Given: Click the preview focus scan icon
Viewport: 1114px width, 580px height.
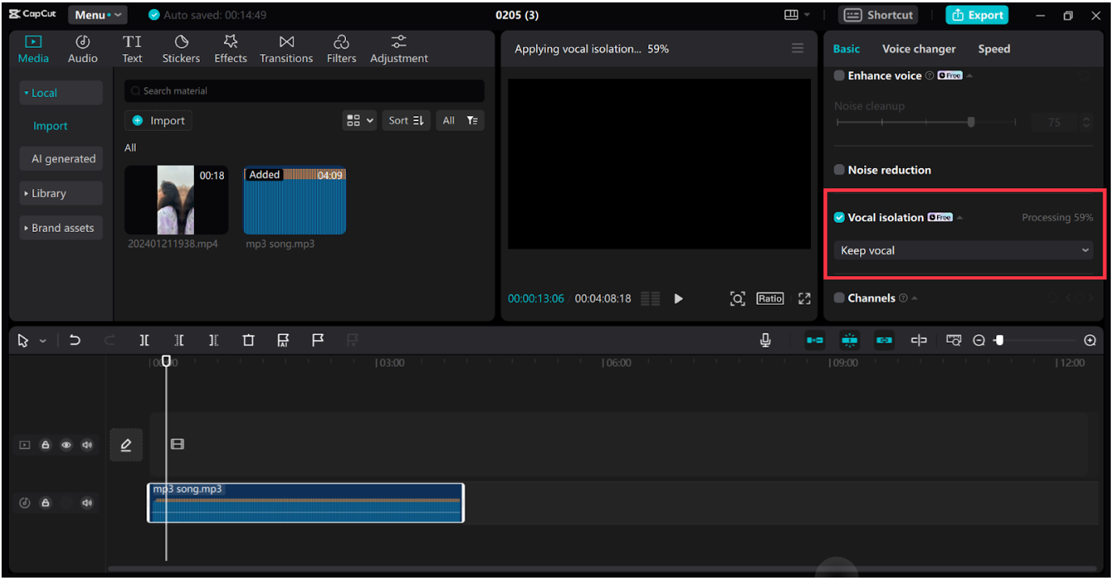Looking at the screenshot, I should click(x=737, y=299).
